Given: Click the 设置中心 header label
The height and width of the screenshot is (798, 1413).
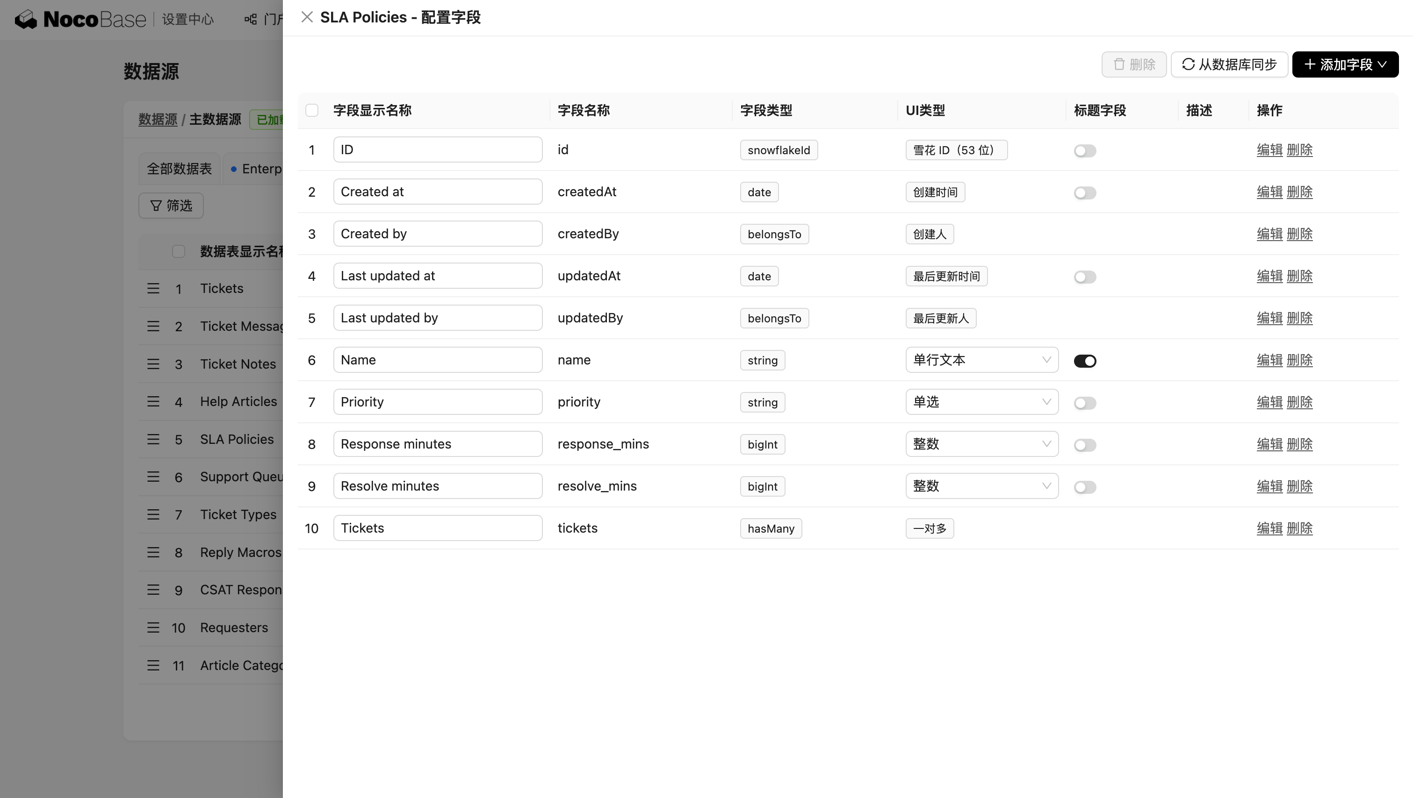Looking at the screenshot, I should coord(187,19).
